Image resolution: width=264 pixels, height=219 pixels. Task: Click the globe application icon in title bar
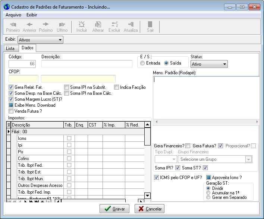[7, 7]
